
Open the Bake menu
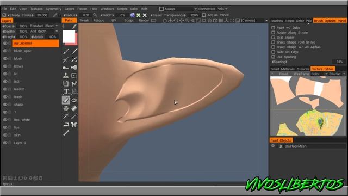click(x=134, y=9)
